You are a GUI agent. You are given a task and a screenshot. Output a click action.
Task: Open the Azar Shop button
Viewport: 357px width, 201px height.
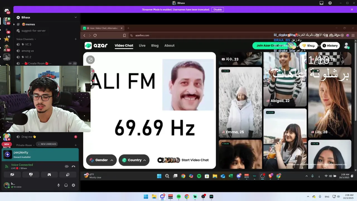tap(308, 46)
